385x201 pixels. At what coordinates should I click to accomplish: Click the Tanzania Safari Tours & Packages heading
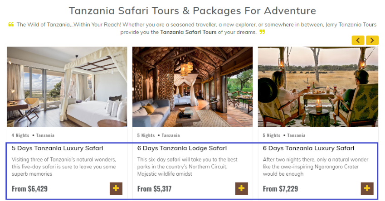[192, 10]
